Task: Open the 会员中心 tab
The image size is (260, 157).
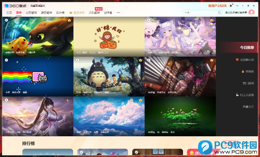Action: pyautogui.click(x=77, y=13)
